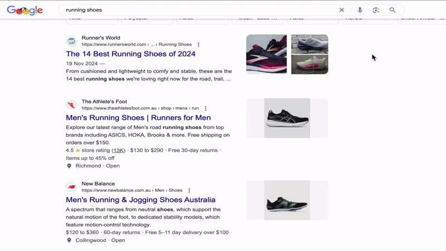Open the three-dot menu for the New Balance result
Image resolution: width=446 pixels, height=251 pixels.
point(189,190)
